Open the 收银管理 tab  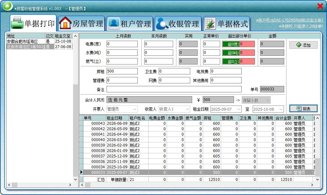[178, 23]
